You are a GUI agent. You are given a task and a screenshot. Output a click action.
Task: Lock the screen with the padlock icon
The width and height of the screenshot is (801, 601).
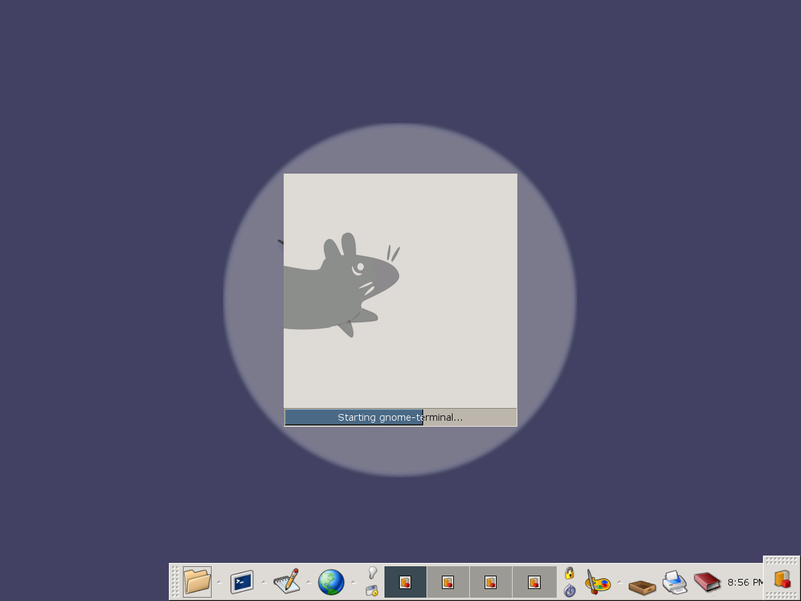click(x=569, y=573)
